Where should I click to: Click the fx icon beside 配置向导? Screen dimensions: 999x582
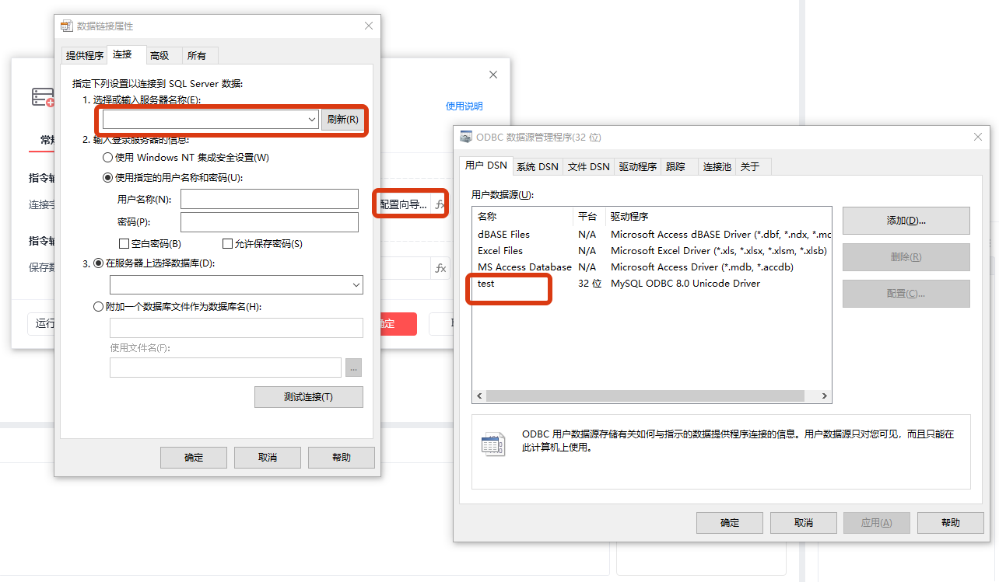click(x=440, y=205)
